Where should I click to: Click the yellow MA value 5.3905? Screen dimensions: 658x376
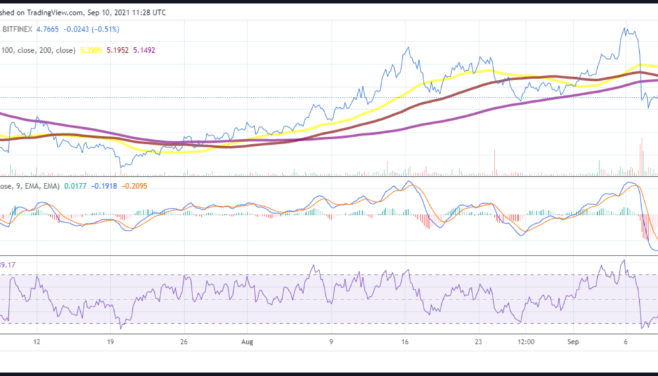pyautogui.click(x=91, y=48)
